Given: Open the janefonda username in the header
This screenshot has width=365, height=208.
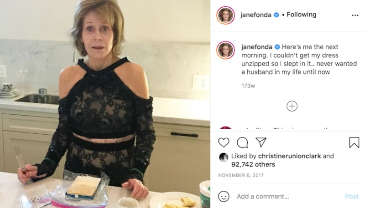Looking at the screenshot, I should (256, 15).
